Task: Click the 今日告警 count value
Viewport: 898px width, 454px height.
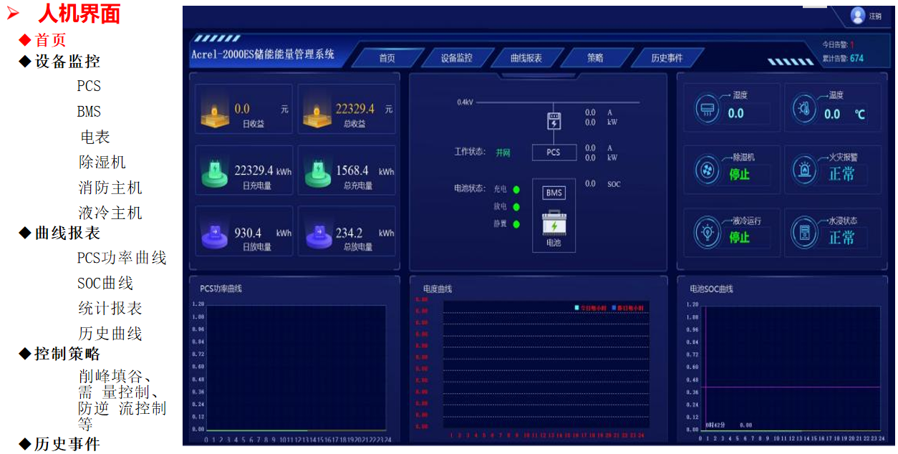Action: (x=852, y=44)
